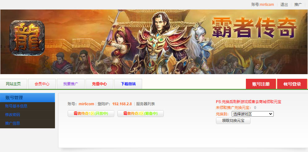Switch to the 会员中心 tab
308x152 pixels.
(x=42, y=84)
